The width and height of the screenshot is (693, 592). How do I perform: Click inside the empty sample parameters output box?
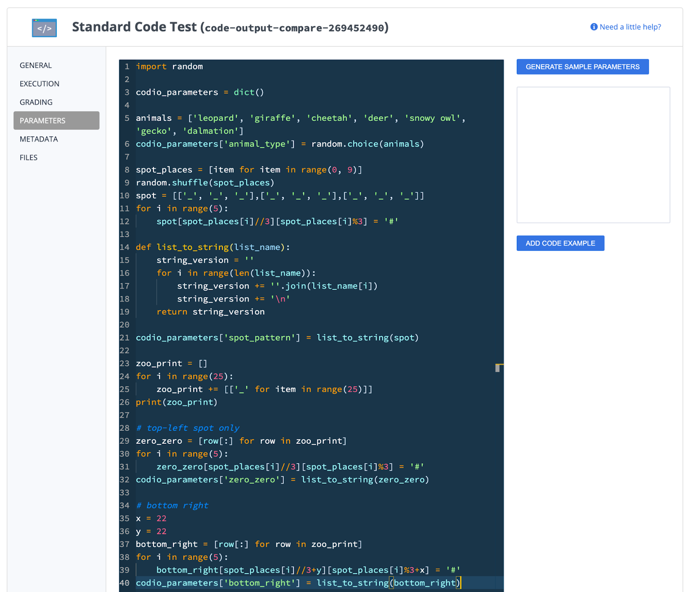(593, 155)
